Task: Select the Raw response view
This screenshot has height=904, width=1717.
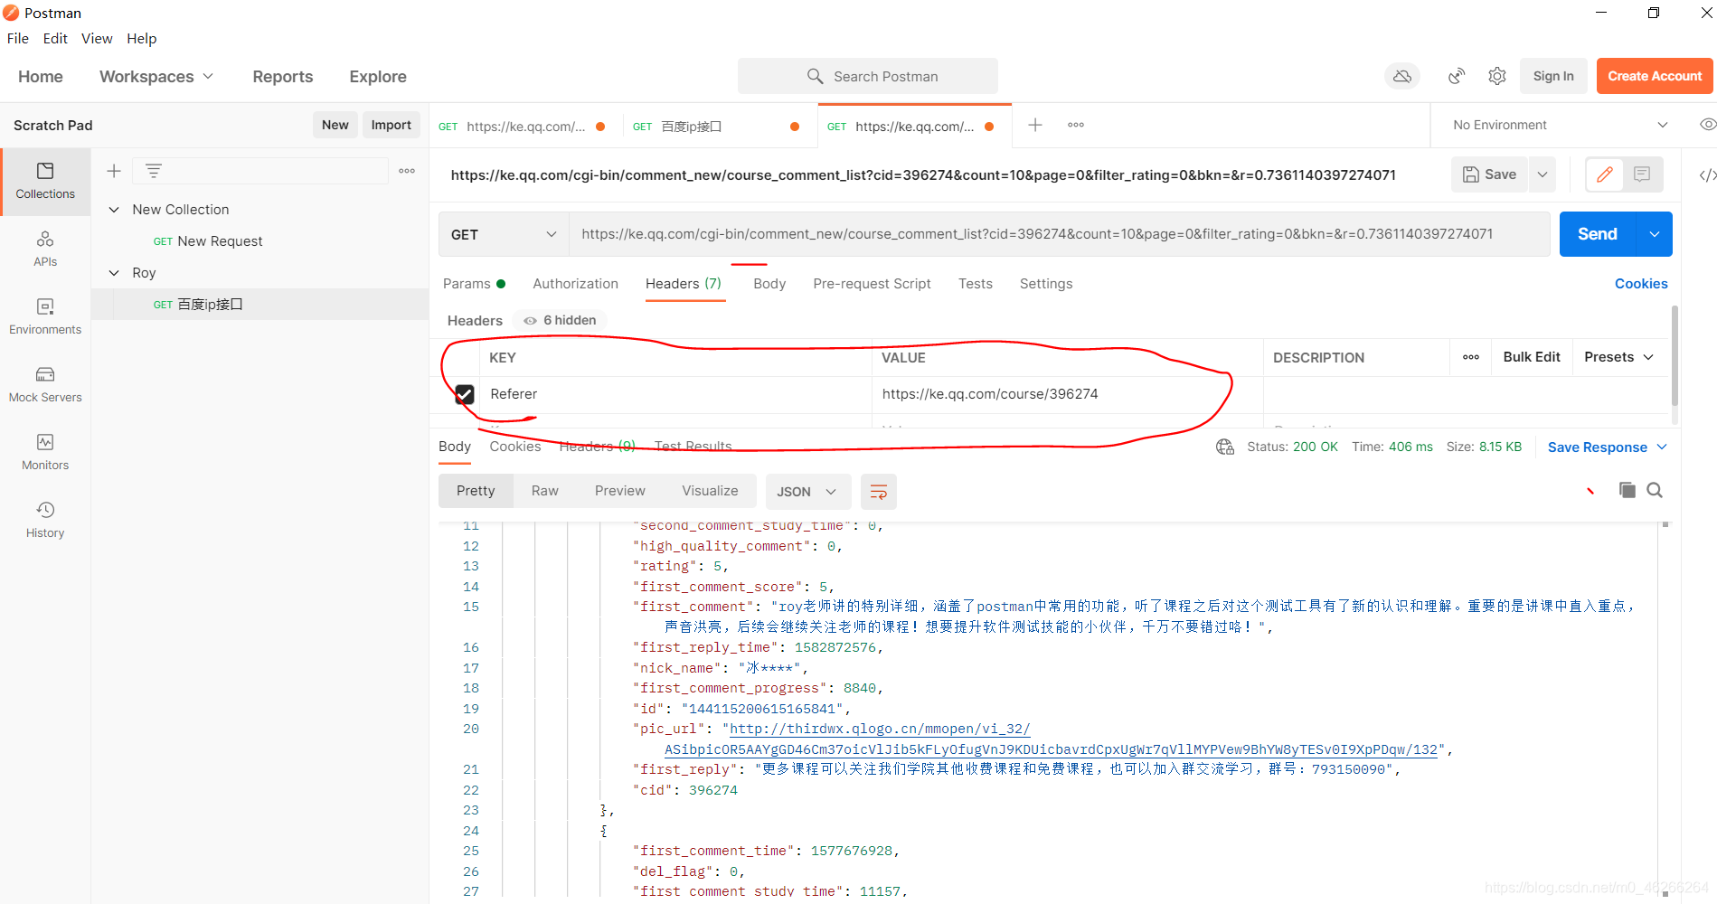Action: [x=544, y=491]
